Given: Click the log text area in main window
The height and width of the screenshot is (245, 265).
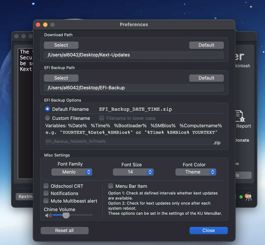Looking at the screenshot, I should pos(26,113).
